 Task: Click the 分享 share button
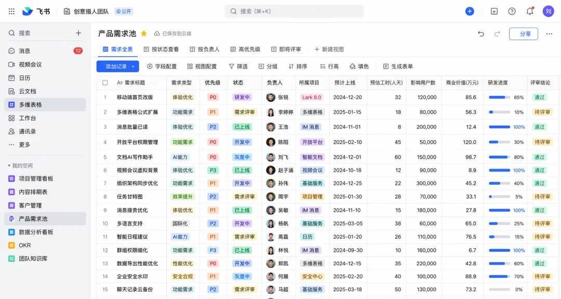click(524, 33)
